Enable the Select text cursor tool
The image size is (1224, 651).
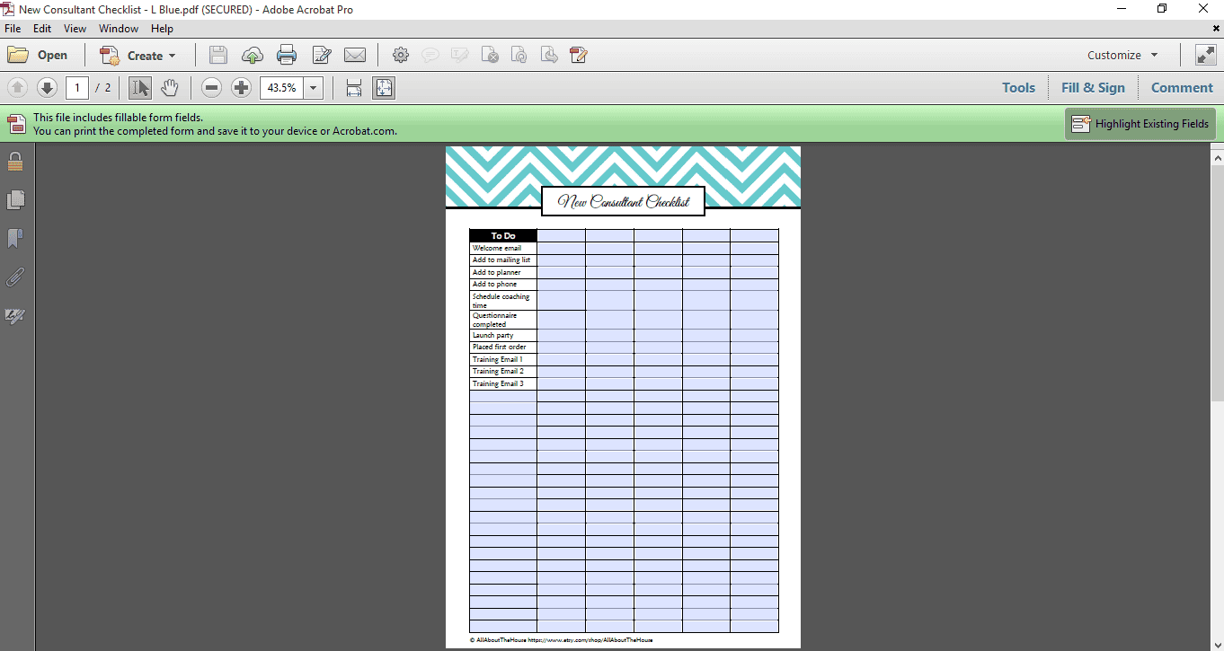click(x=140, y=88)
